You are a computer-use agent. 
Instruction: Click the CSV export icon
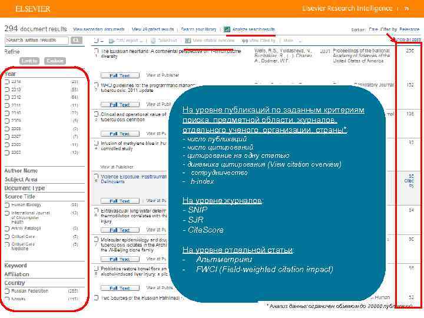pyautogui.click(x=112, y=41)
